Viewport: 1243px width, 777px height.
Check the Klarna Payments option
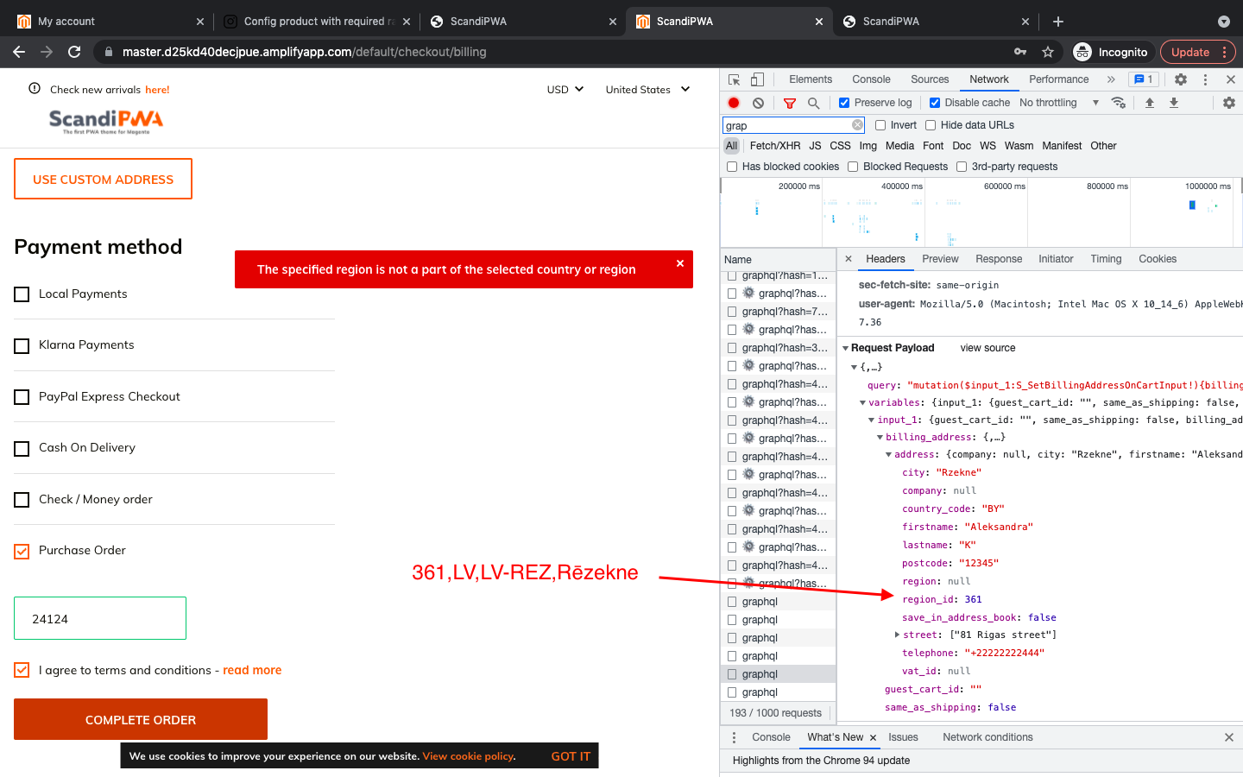tap(22, 345)
